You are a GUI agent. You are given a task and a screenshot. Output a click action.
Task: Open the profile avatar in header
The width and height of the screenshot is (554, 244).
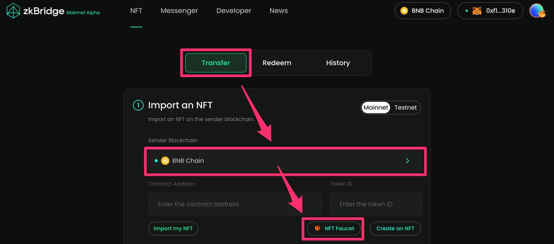[x=537, y=11]
